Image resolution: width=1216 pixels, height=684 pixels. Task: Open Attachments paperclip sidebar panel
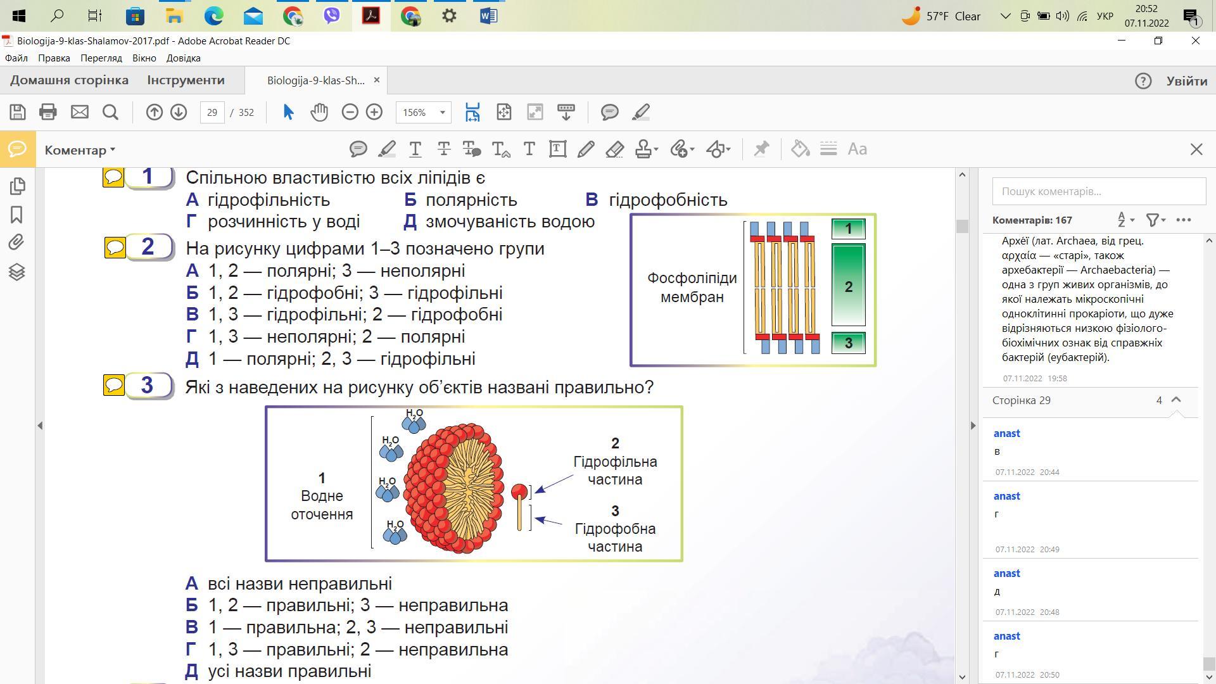pyautogui.click(x=17, y=242)
